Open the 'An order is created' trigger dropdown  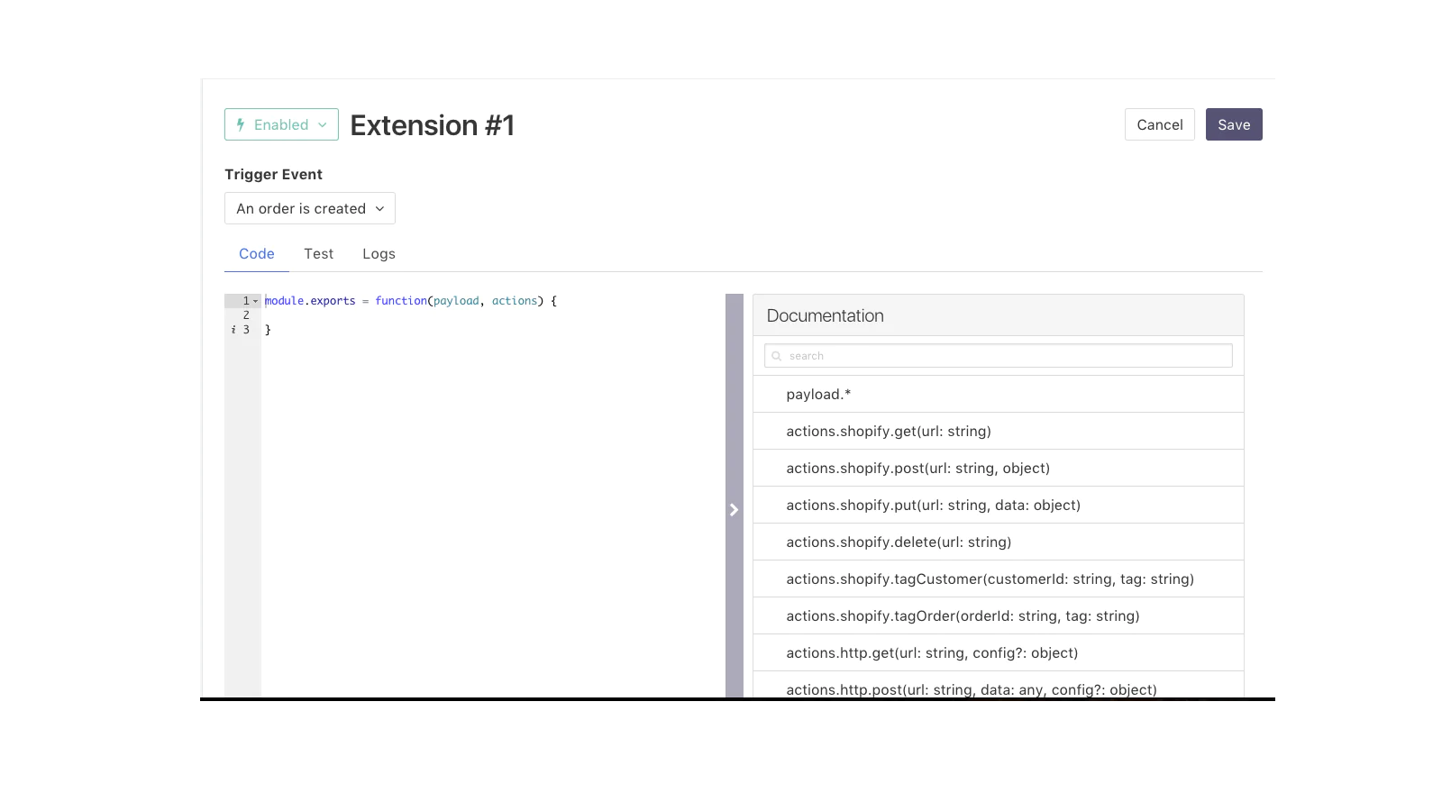pyautogui.click(x=310, y=208)
